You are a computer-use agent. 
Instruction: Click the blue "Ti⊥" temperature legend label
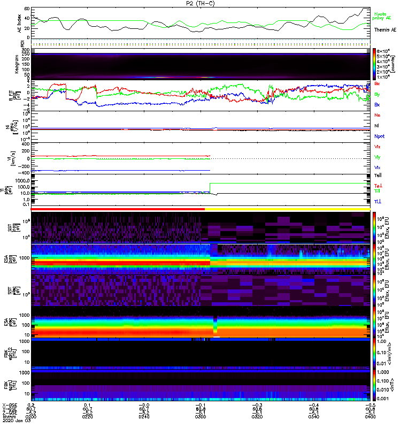(377, 202)
